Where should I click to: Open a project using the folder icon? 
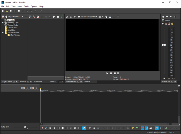(7, 11)
